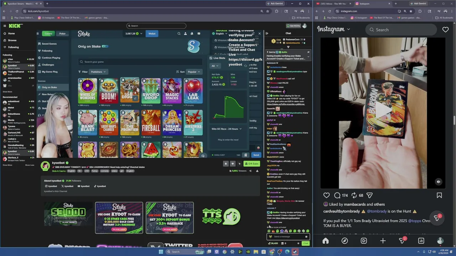Image resolution: width=456 pixels, height=256 pixels.
Task: Open the Publishers filter dropdown
Action: point(98,72)
